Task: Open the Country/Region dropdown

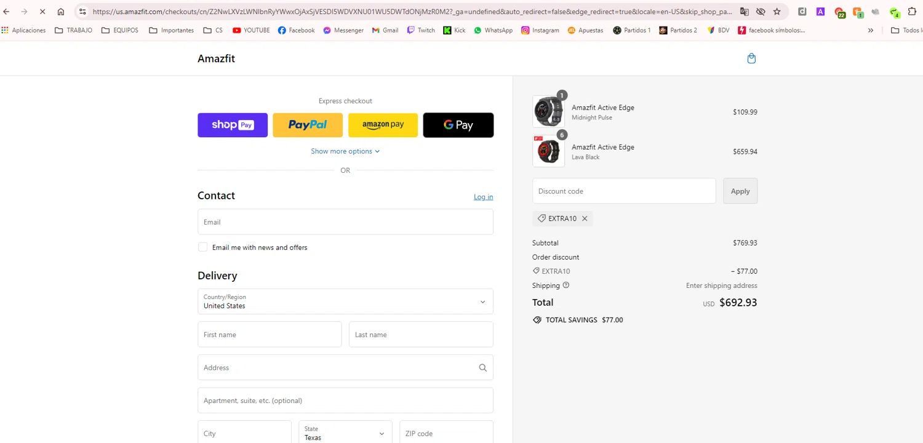Action: pyautogui.click(x=345, y=301)
